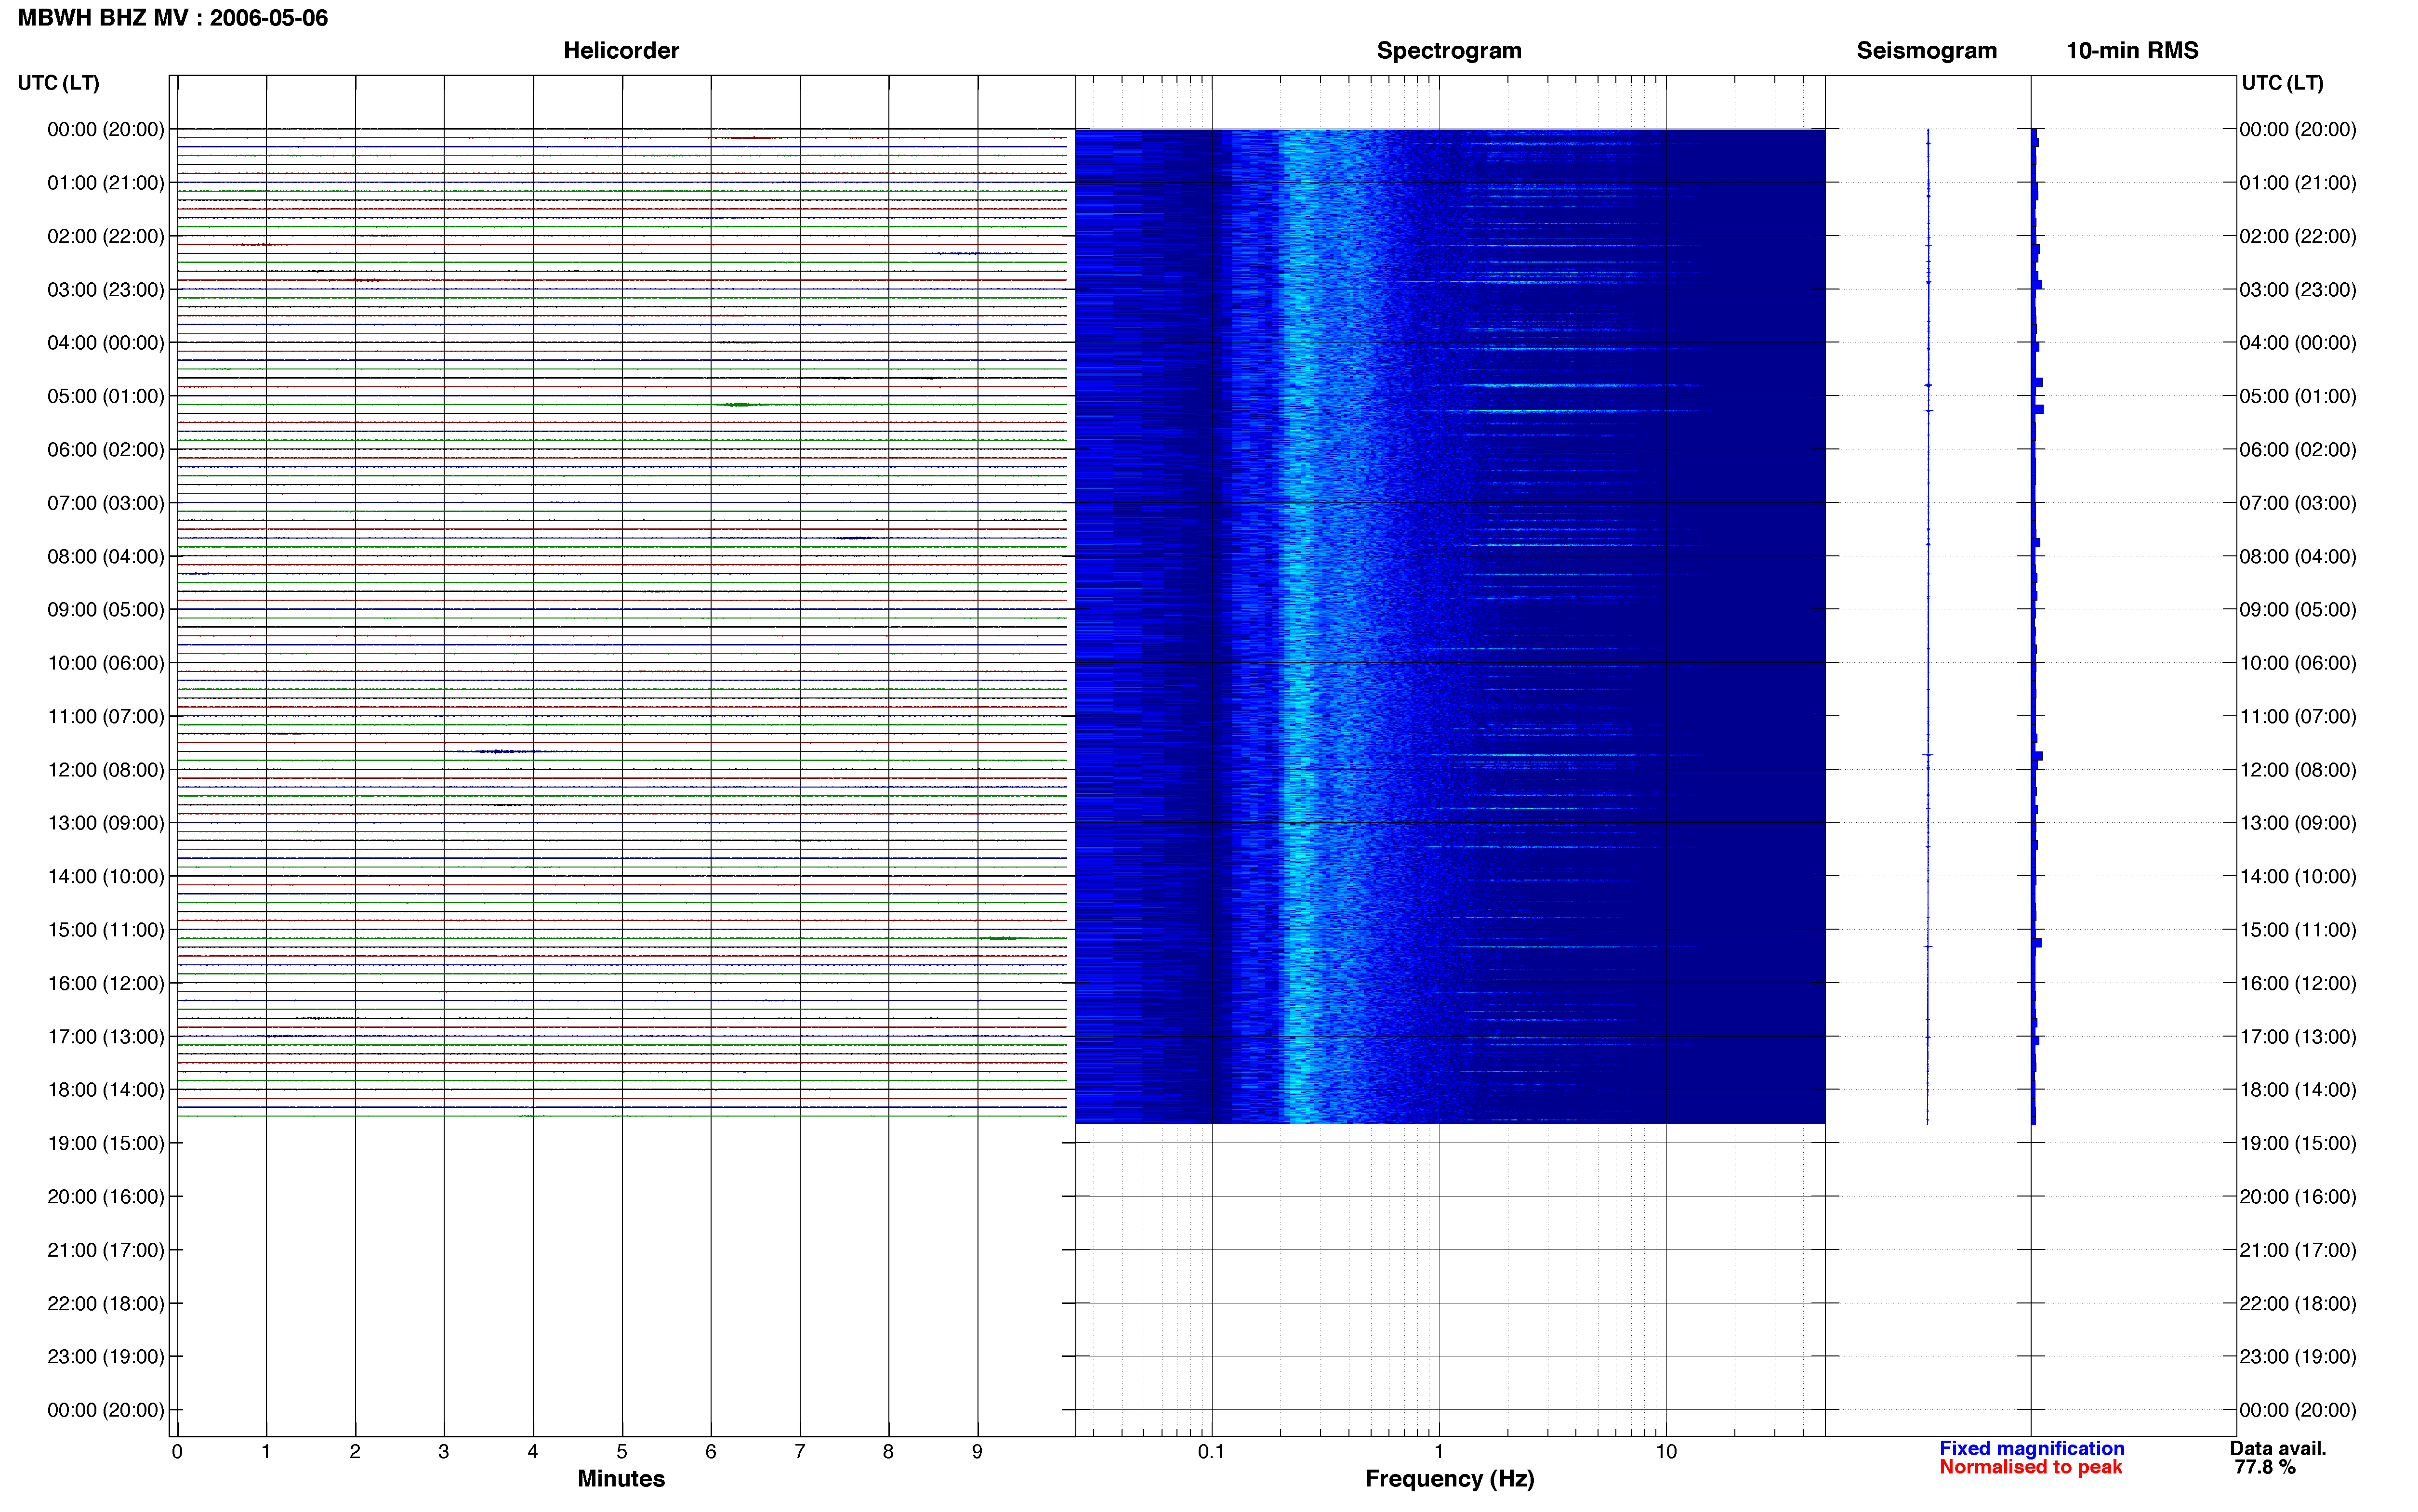2418x1512 pixels.
Task: Click the 9 tick on Minutes axis
Action: [977, 1452]
